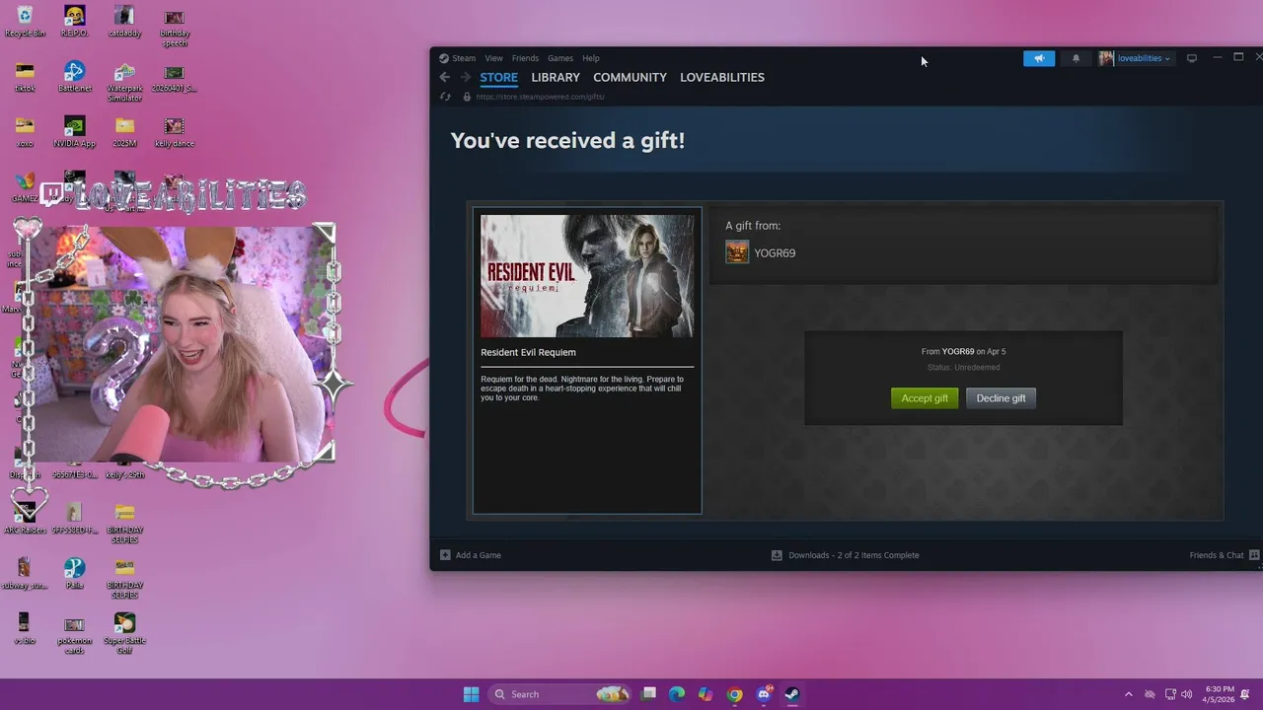This screenshot has height=710, width=1263.
Task: Click the Resident Evil Requiem title text
Action: 528,352
